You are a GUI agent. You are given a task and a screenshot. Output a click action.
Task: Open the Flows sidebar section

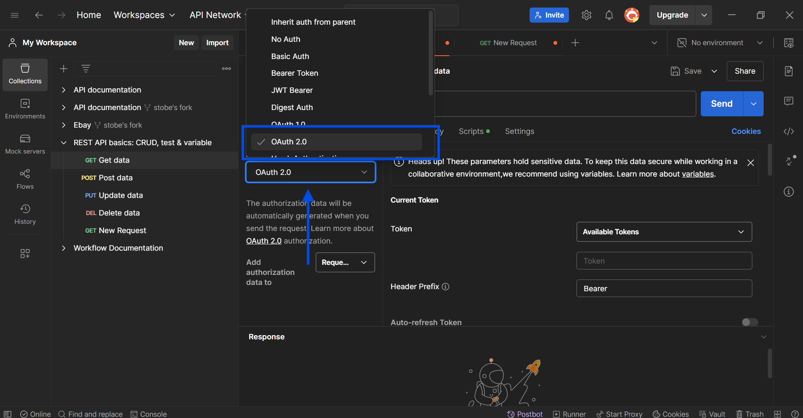click(25, 180)
